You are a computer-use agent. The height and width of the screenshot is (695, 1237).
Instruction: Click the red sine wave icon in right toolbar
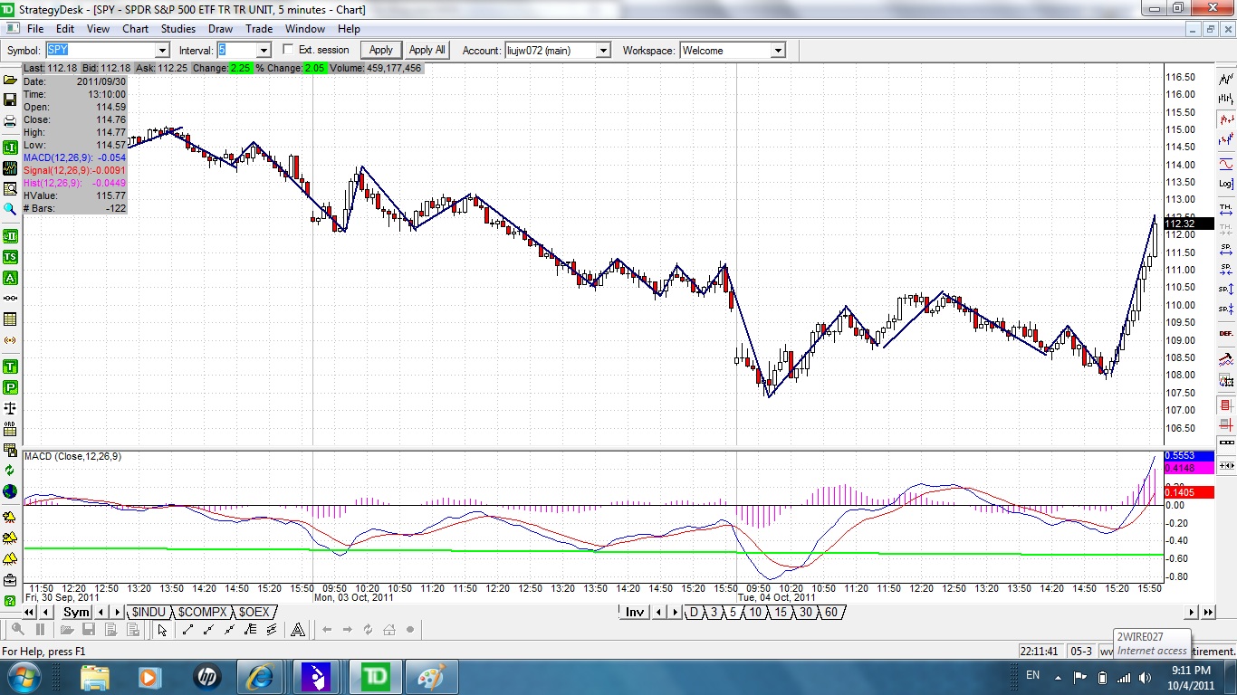(x=1226, y=164)
